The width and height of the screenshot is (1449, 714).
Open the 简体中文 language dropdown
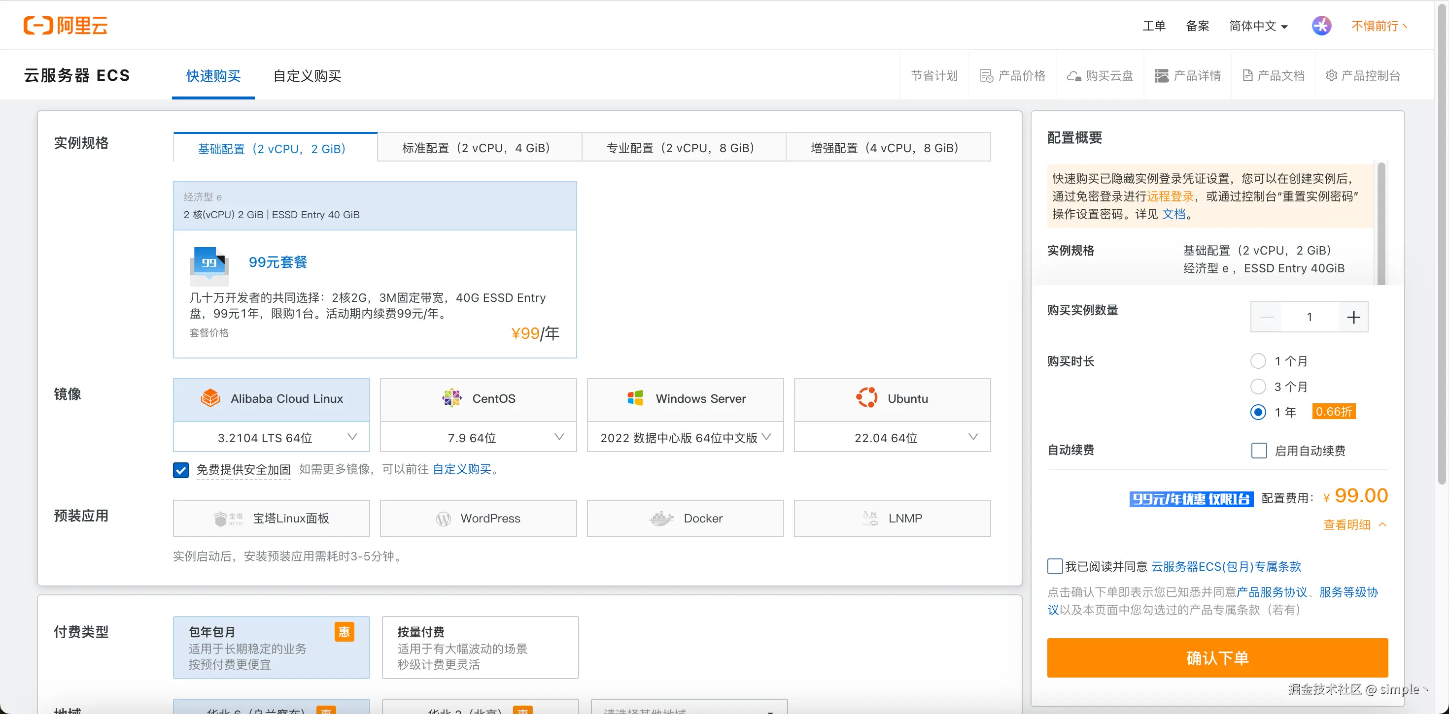click(1258, 26)
